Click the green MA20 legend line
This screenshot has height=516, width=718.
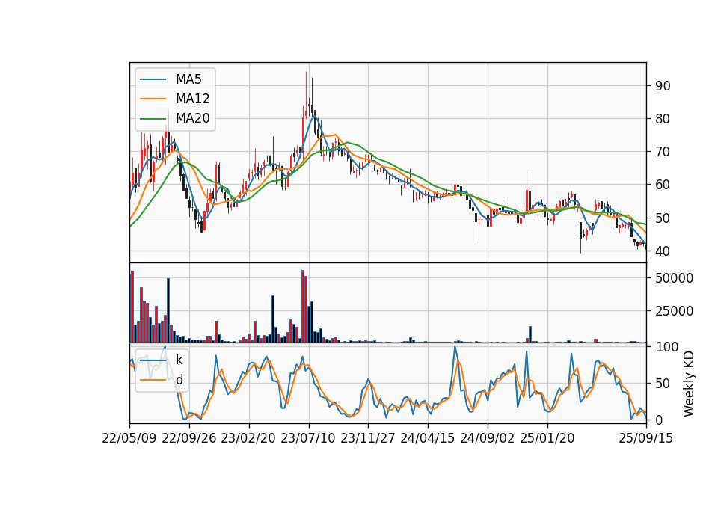[x=153, y=119]
